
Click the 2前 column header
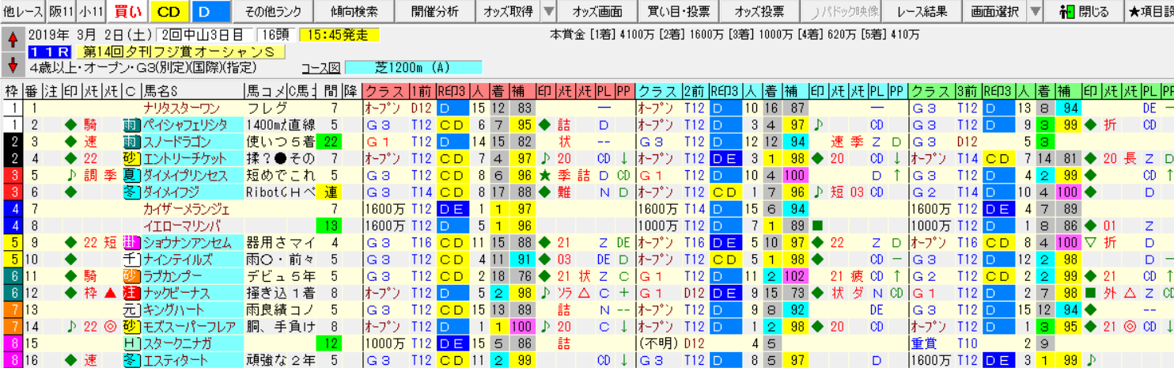coord(695,89)
